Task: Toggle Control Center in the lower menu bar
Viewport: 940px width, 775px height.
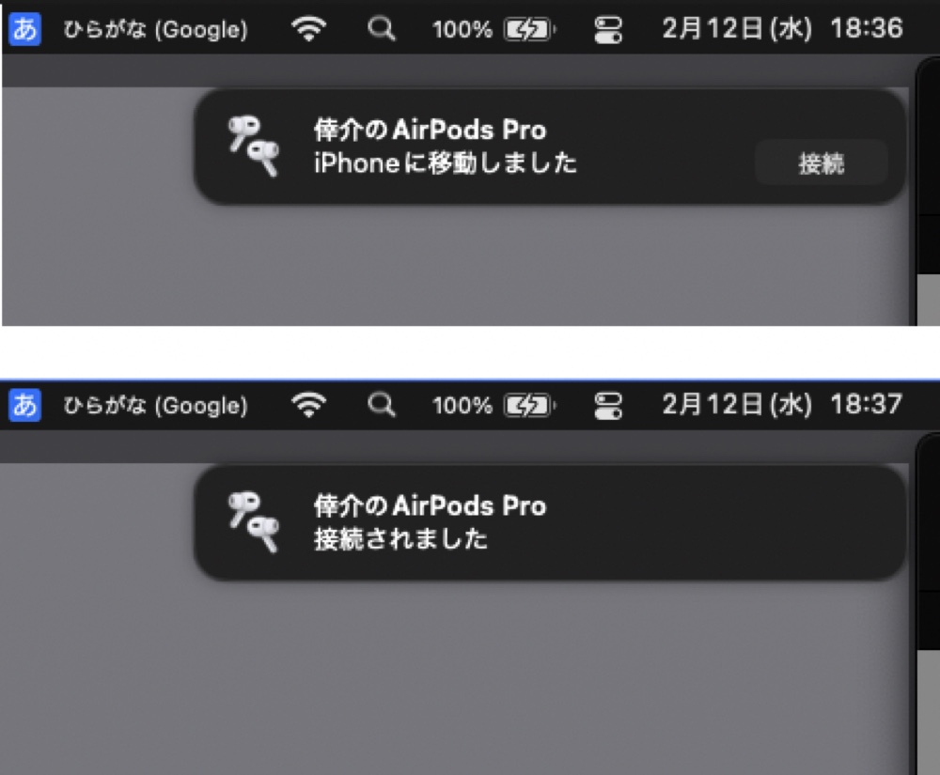Action: pos(608,406)
